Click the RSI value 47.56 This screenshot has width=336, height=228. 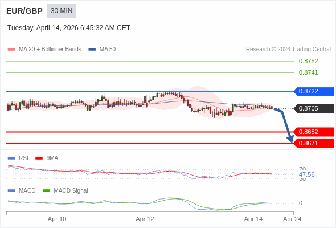click(x=306, y=174)
